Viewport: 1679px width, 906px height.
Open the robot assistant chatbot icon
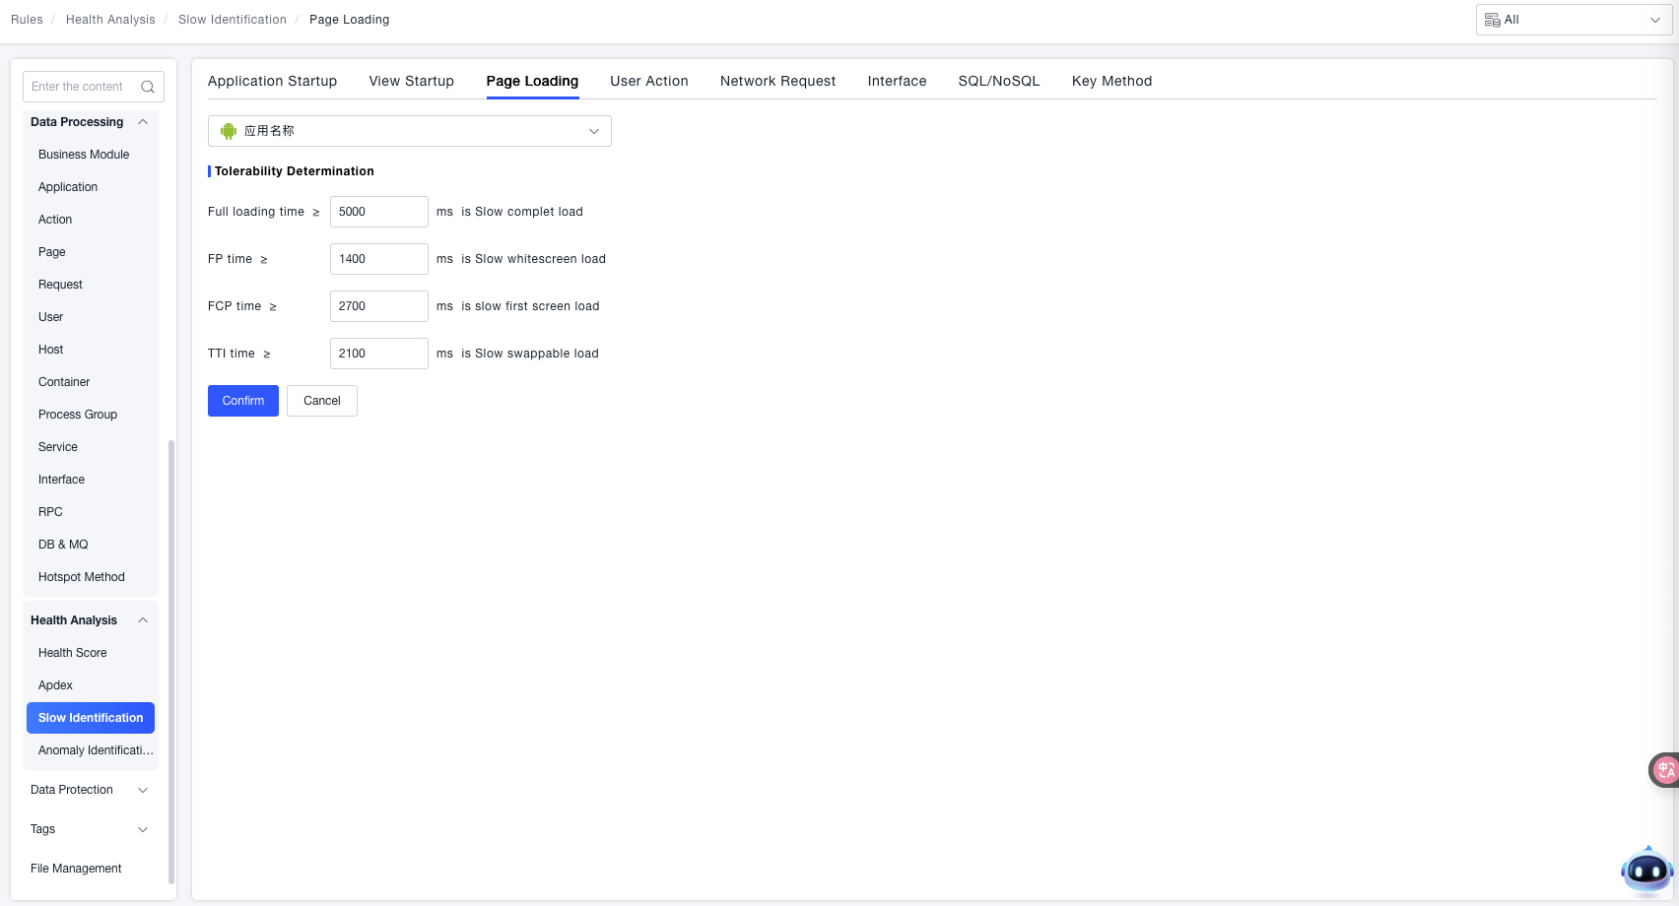pyautogui.click(x=1646, y=871)
